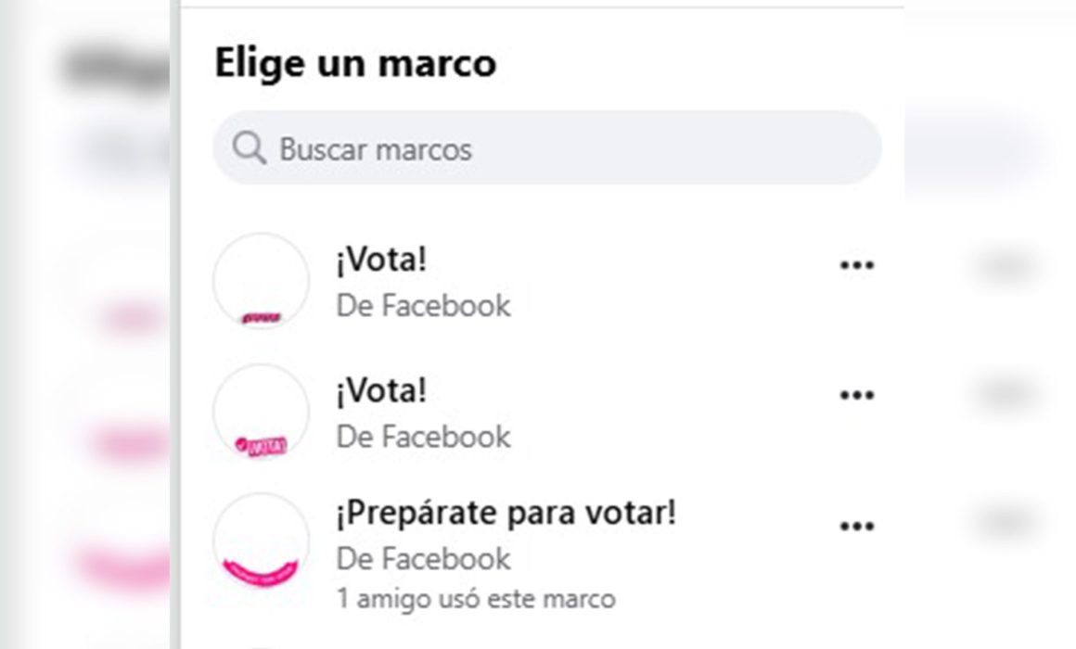
Task: Open more options for ¡Prepárate para votar!
Action: (857, 527)
